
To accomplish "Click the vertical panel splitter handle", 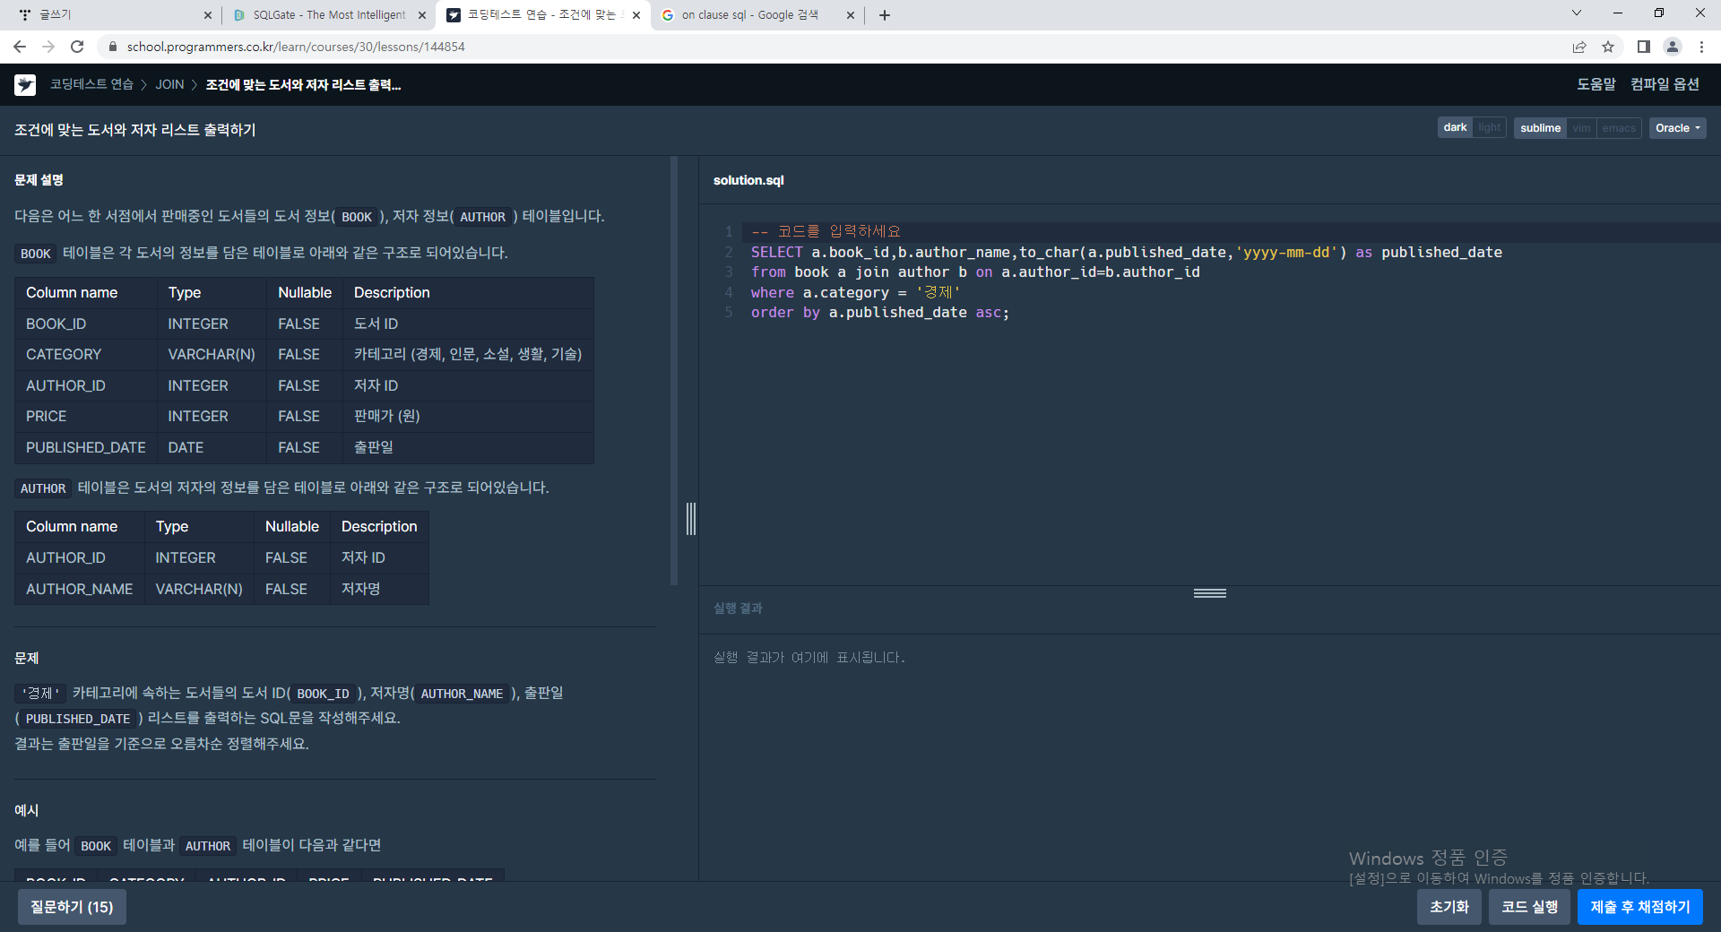I will click(691, 519).
